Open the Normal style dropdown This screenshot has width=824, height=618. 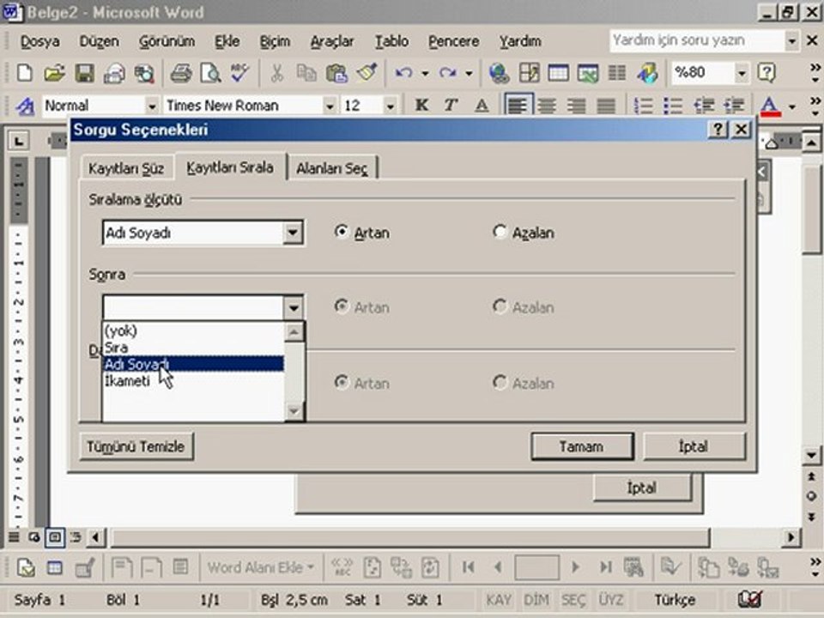tap(152, 106)
